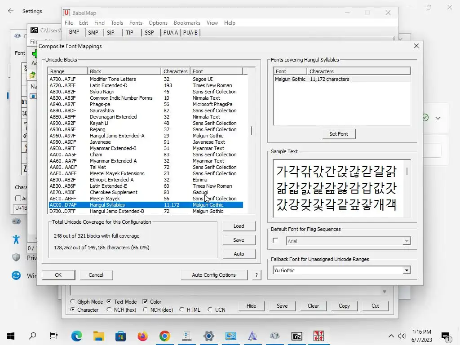
Task: Open Privacy shield icon in Settings
Action: coord(16,257)
